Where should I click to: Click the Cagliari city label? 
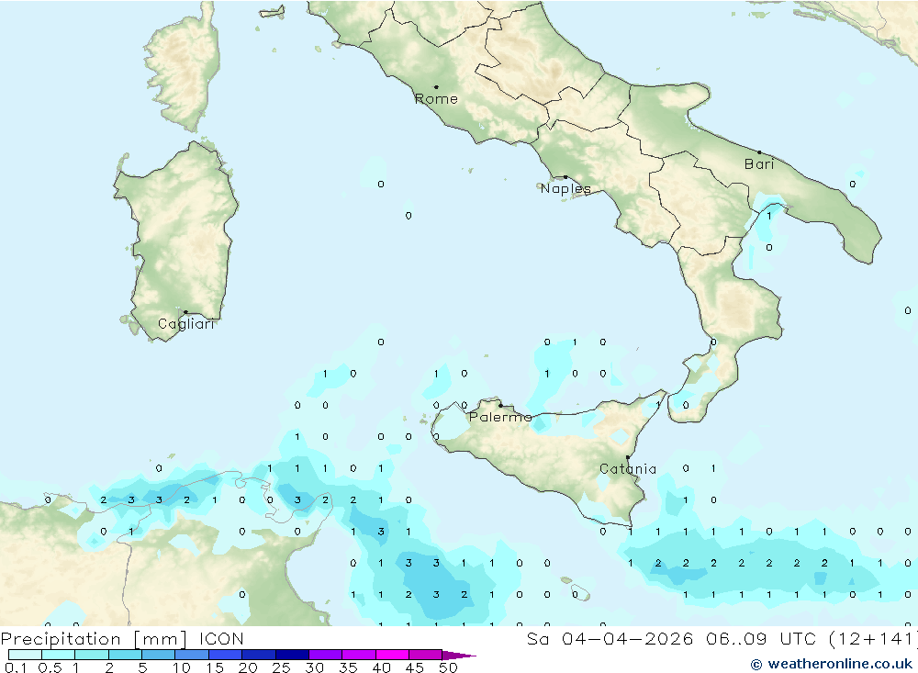(x=186, y=324)
